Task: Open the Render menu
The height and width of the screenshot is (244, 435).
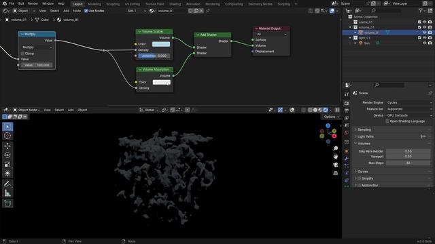Action: point(33,3)
